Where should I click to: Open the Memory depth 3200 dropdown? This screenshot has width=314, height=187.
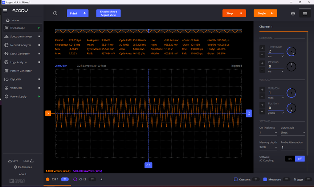pos(268,147)
